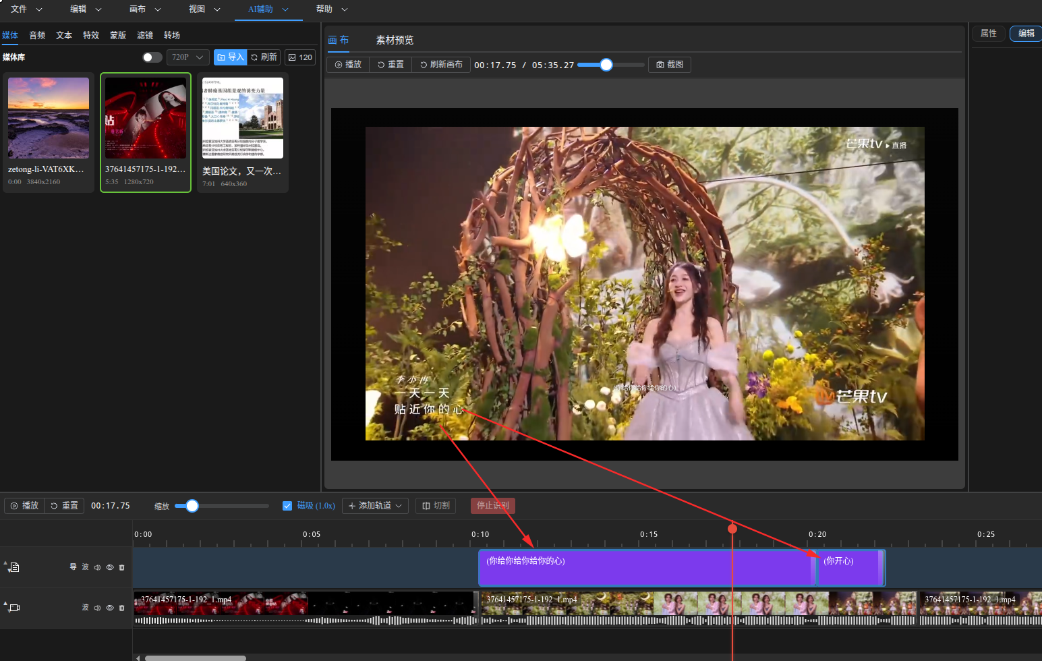1042x661 pixels.
Task: Click the red playhead marker on ruler
Action: pyautogui.click(x=732, y=529)
